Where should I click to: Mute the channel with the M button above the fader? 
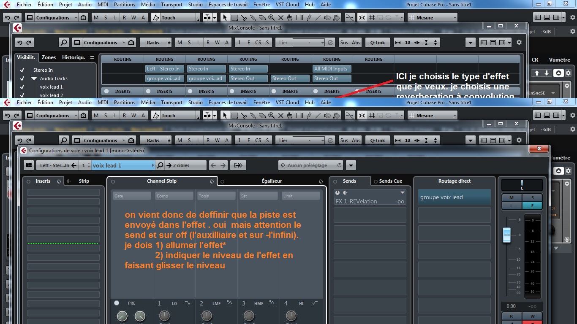512,198
